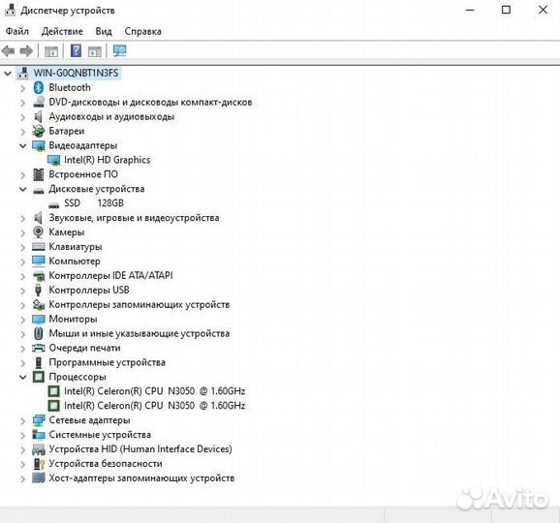
Task: Collapse the Дисковые устройства category
Action: [23, 189]
